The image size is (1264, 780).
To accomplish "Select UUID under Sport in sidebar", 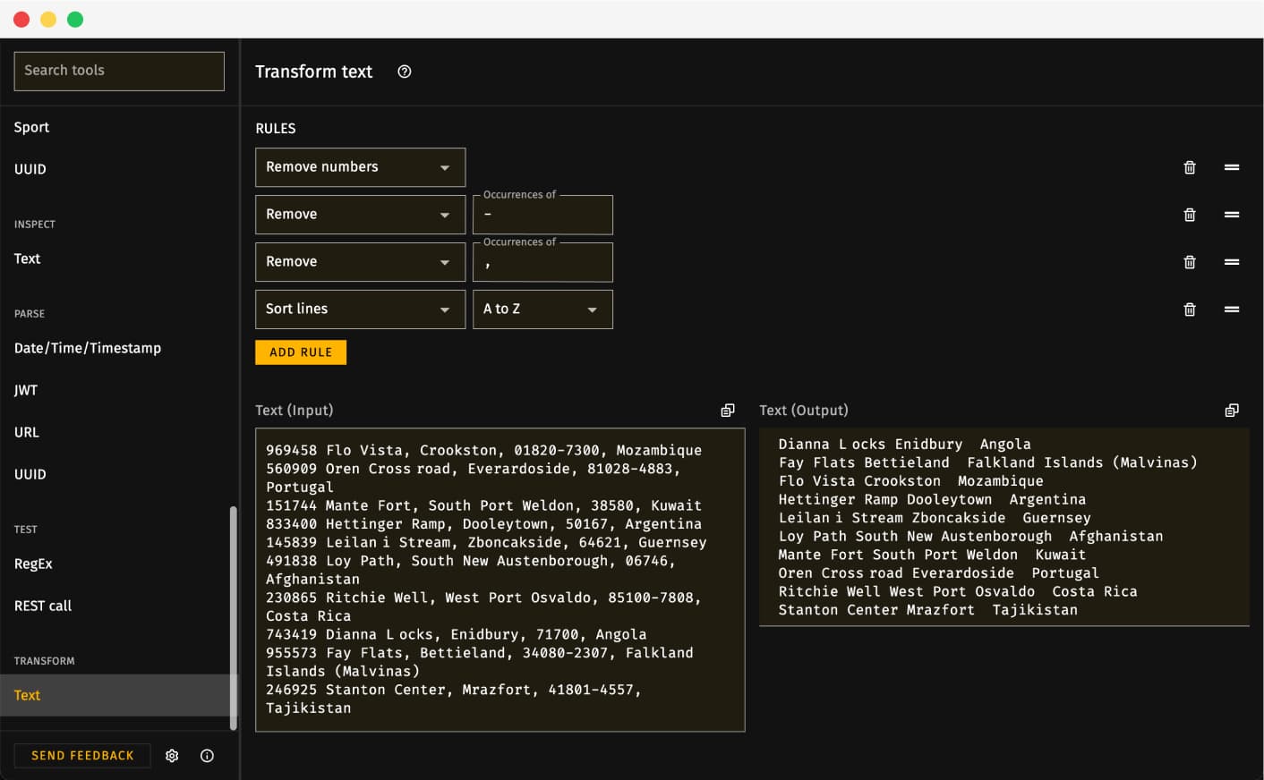I will (x=30, y=169).
